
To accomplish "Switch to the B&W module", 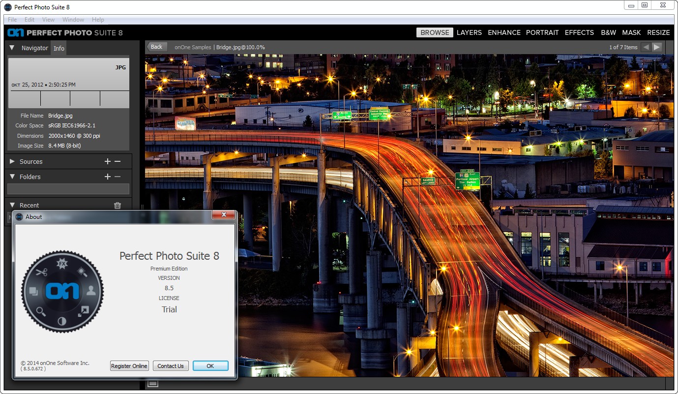I will point(608,32).
